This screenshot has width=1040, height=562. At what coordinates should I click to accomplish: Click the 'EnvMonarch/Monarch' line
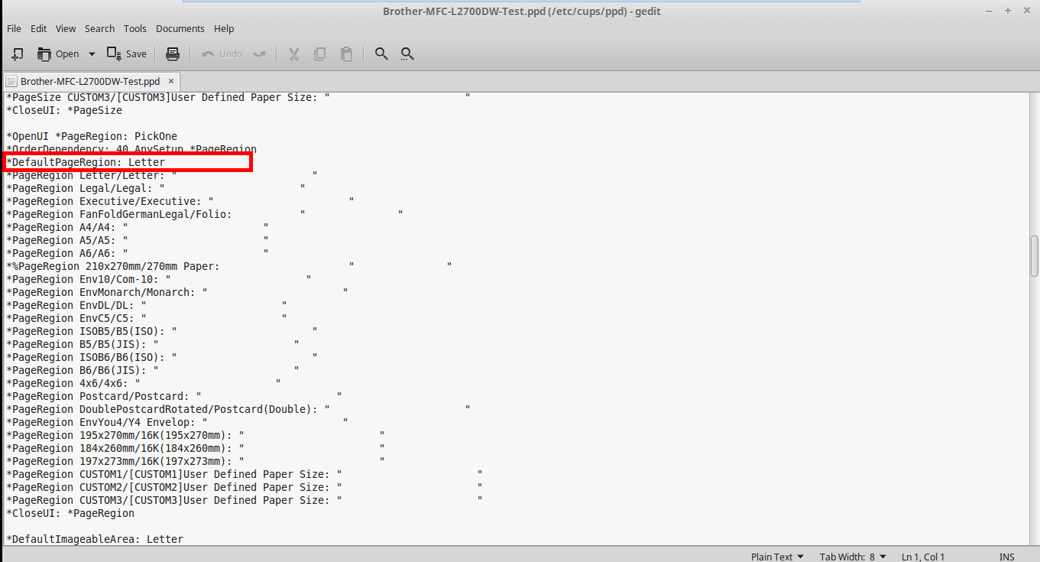177,292
